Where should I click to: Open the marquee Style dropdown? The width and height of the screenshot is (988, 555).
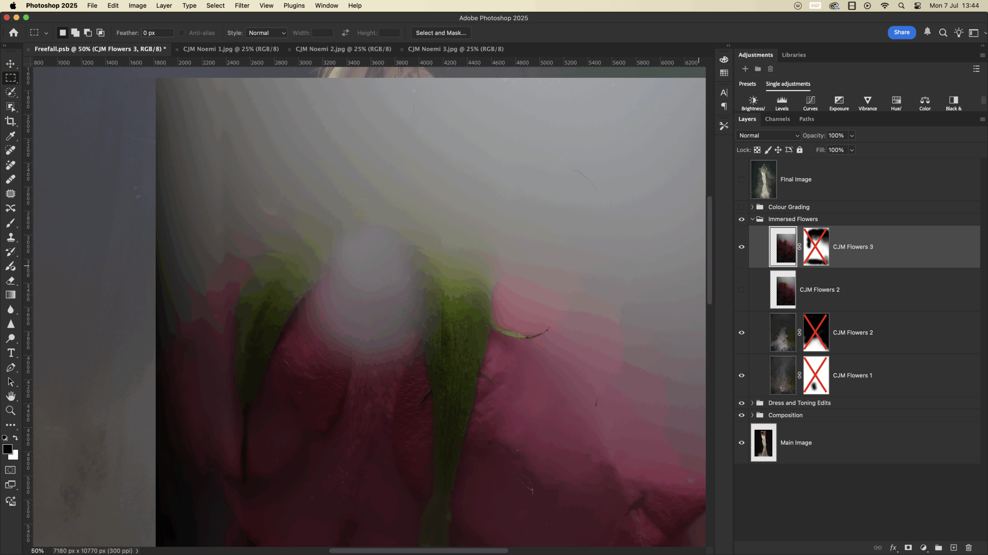coord(267,33)
